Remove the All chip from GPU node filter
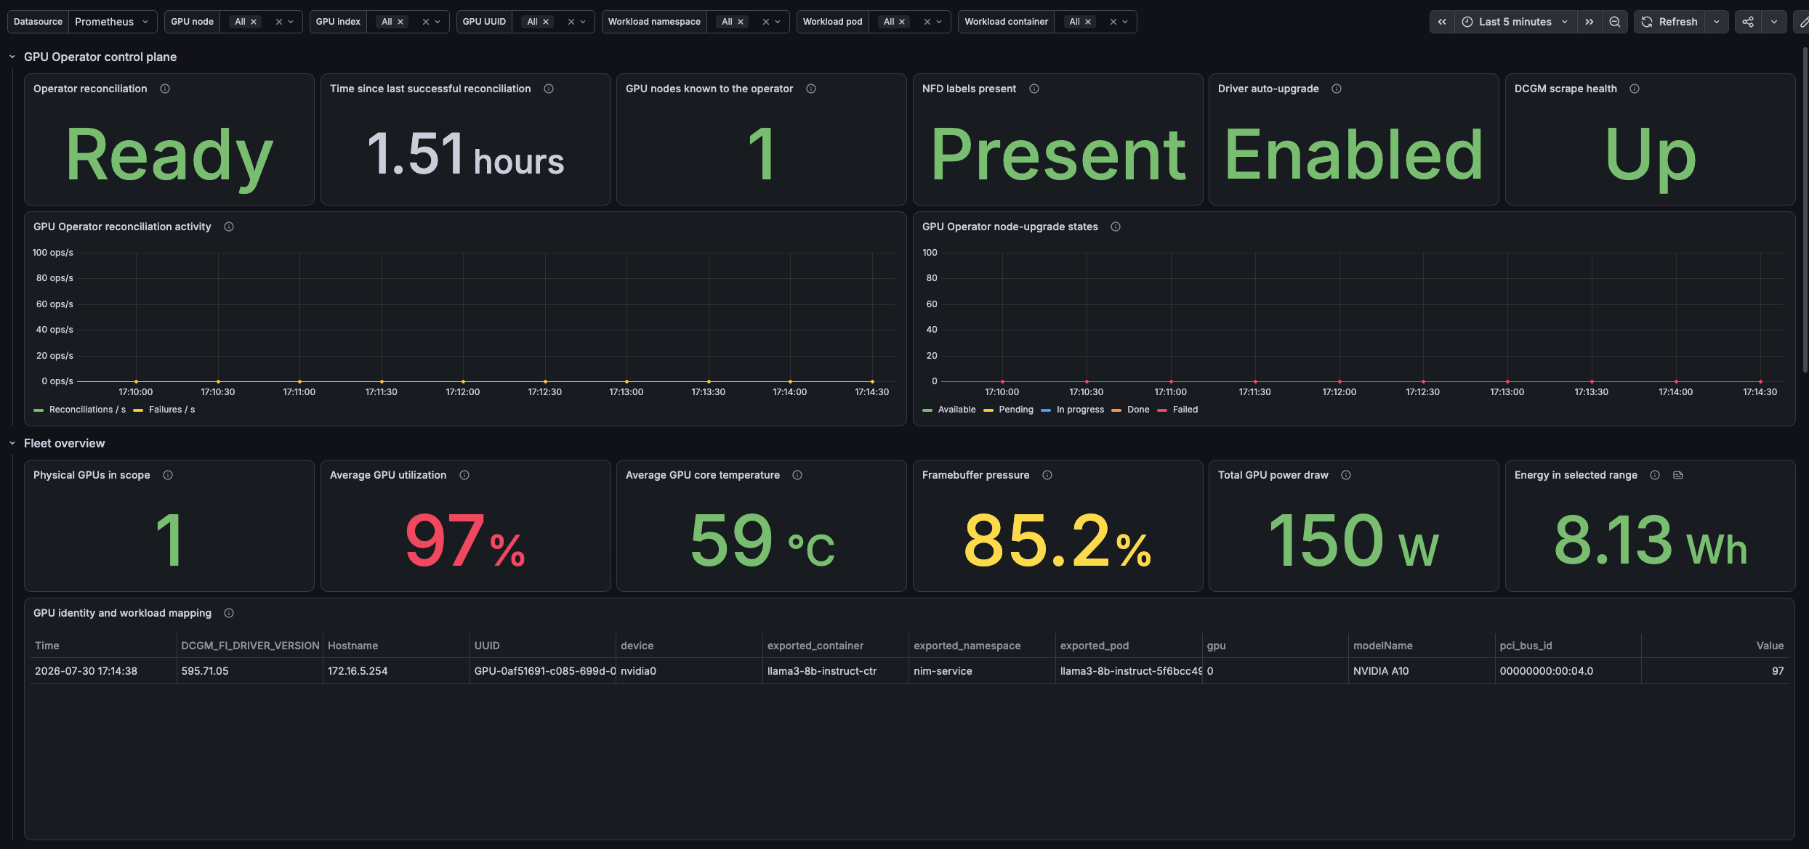Screen dimensions: 1809x849 point(254,22)
